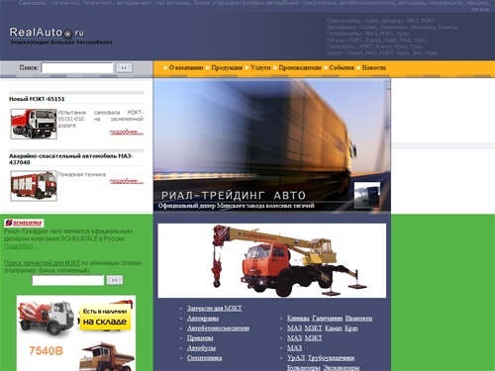Open the События menu item
The height and width of the screenshot is (371, 495).
342,67
